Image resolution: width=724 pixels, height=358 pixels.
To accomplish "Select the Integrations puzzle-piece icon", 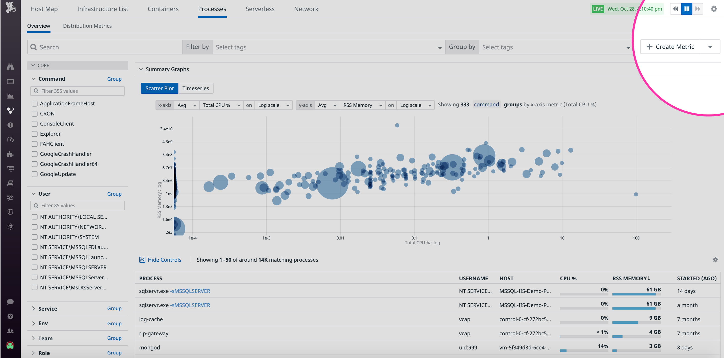I will tap(10, 154).
